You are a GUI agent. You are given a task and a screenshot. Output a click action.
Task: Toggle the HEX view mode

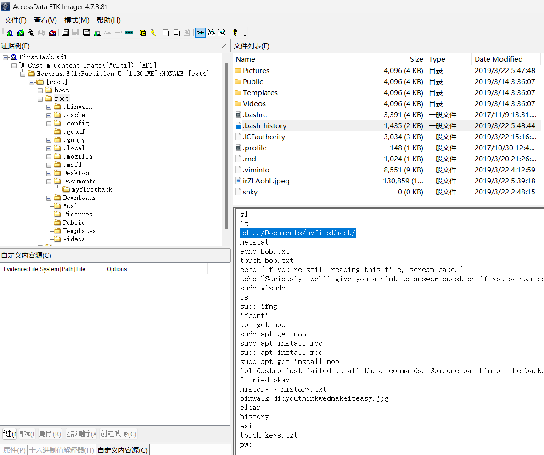pos(222,33)
